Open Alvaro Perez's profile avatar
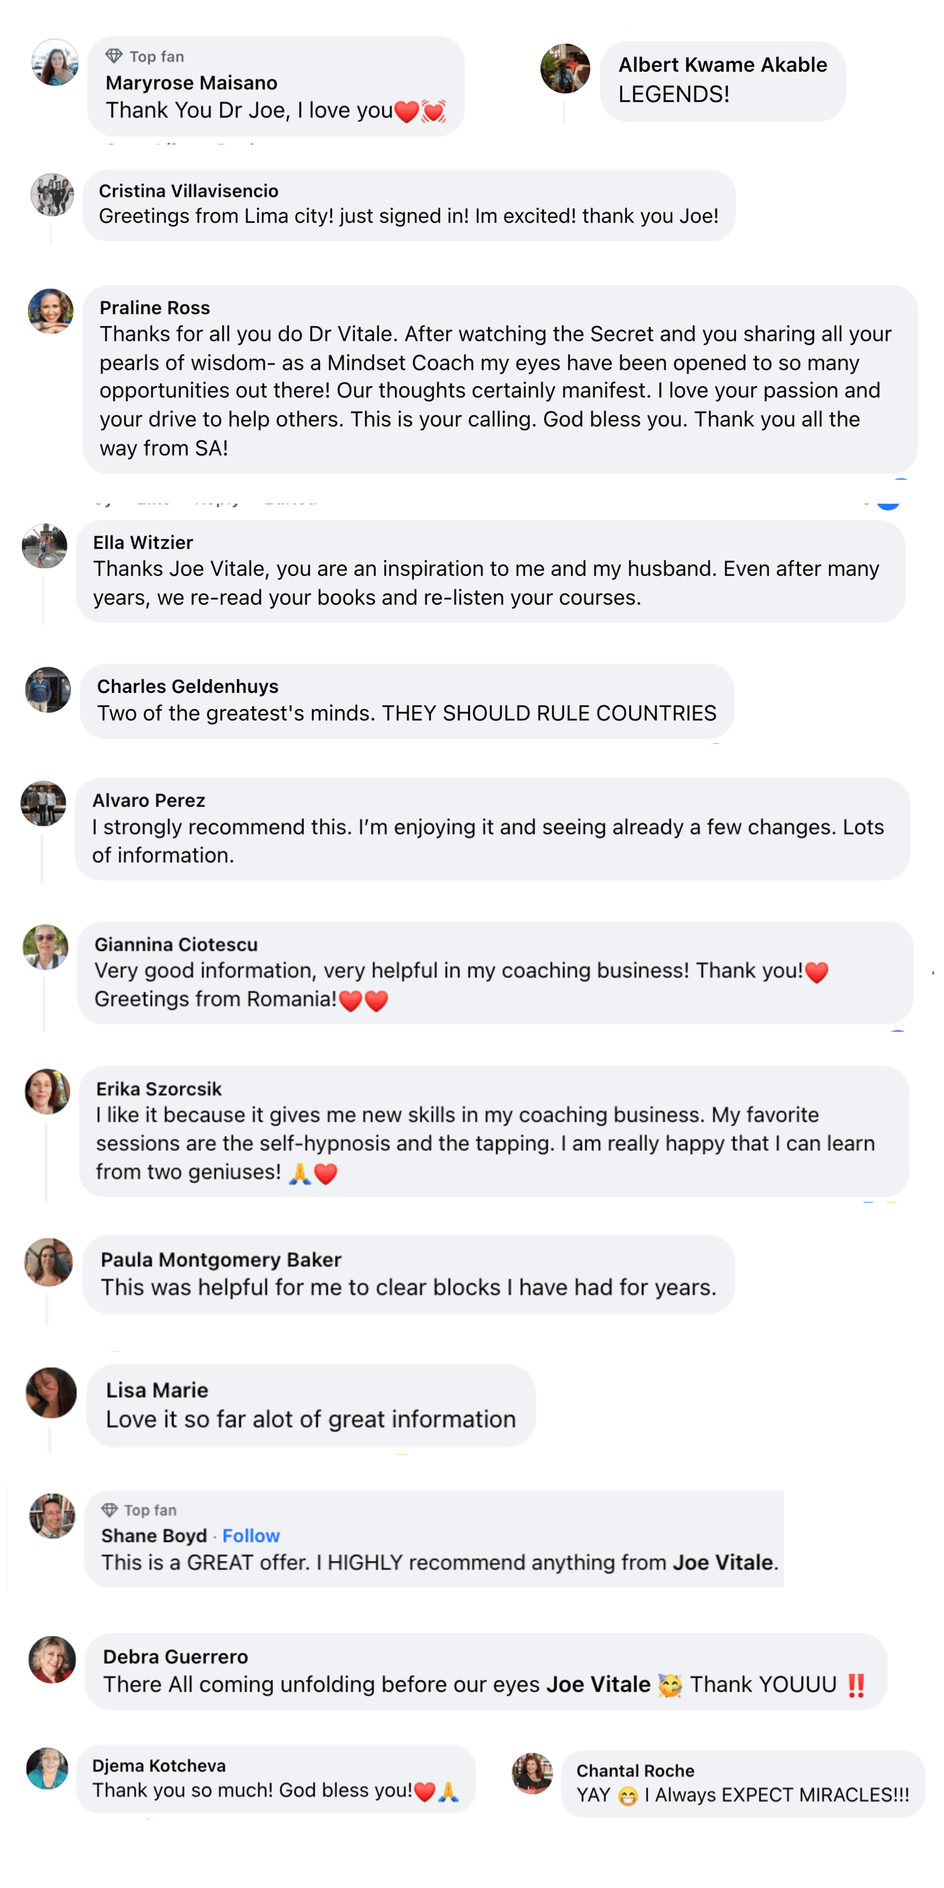Viewport: 944px width, 1888px height. (x=43, y=803)
